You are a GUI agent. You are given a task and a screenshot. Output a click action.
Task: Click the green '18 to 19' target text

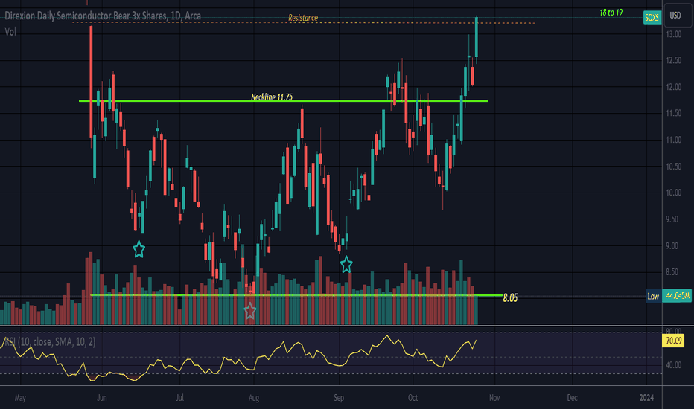611,13
